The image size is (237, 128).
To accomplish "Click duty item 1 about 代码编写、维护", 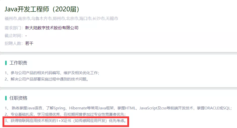I will tap(52, 73).
